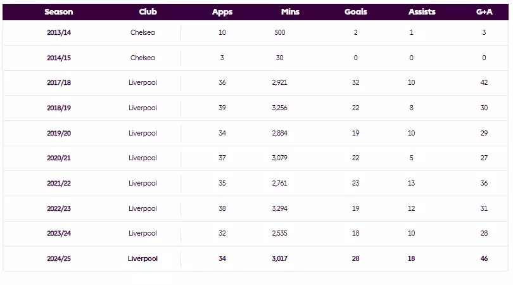
Task: Select the 2018/19 season label
Action: pos(59,108)
